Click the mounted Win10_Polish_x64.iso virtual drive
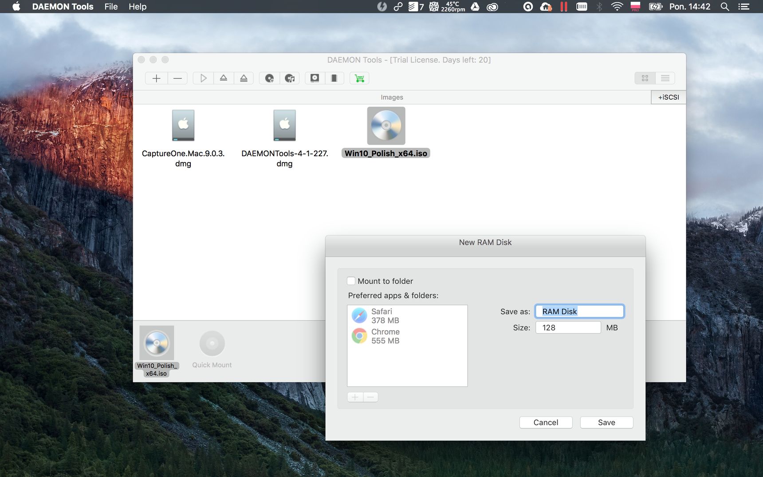763x477 pixels. pyautogui.click(x=157, y=351)
